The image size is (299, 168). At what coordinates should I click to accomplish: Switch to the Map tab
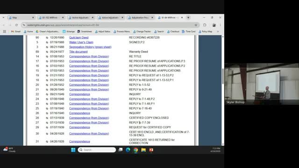(x=21, y=18)
